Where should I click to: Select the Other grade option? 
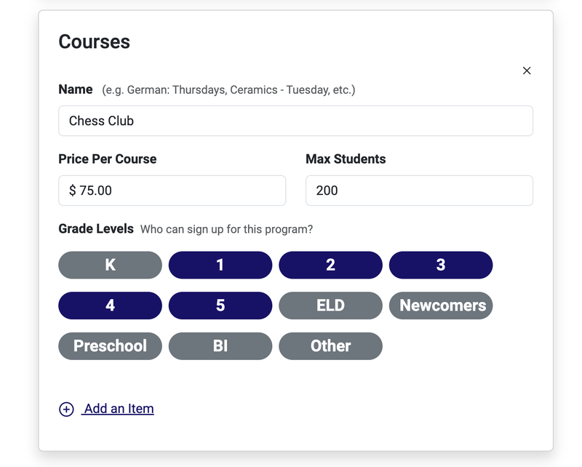click(330, 346)
